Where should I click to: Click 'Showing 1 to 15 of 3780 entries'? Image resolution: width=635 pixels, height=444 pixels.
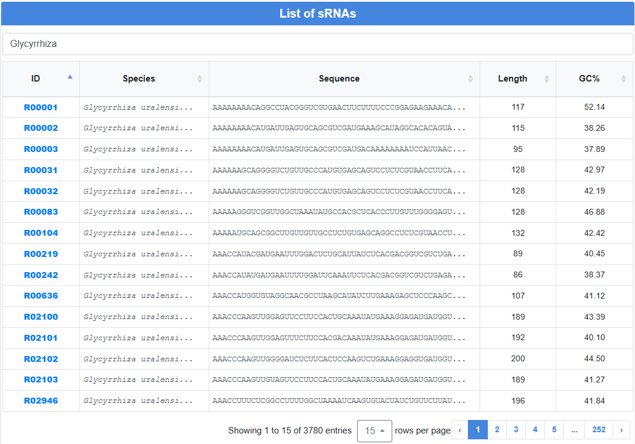tap(290, 431)
